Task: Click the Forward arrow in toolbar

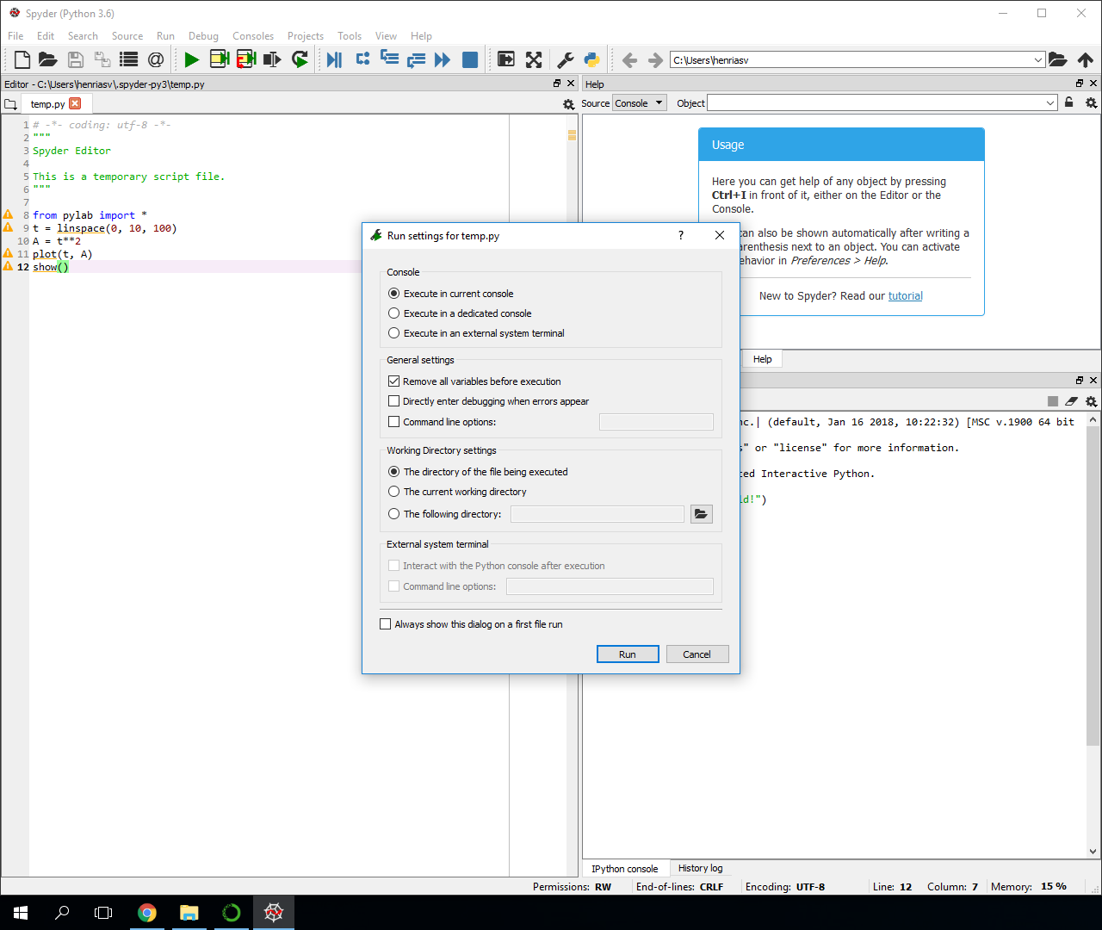Action: [656, 59]
